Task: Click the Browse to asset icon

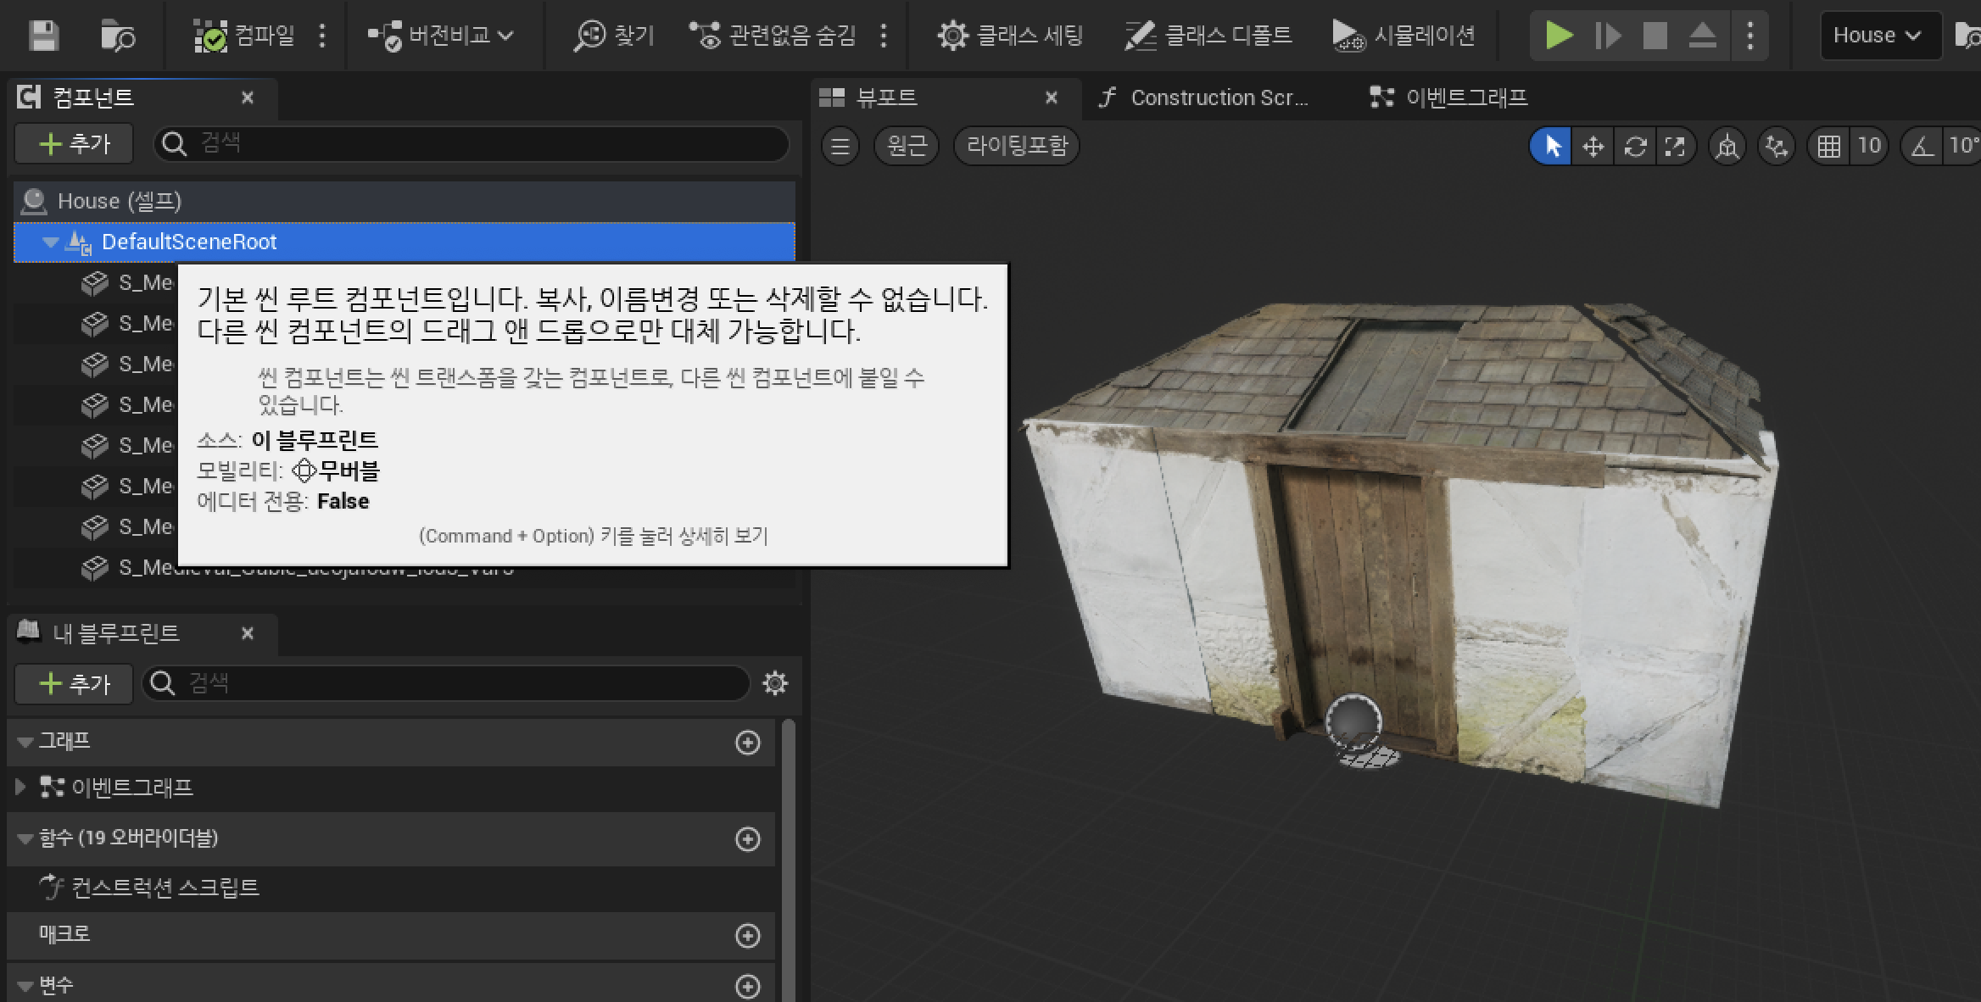Action: [117, 36]
